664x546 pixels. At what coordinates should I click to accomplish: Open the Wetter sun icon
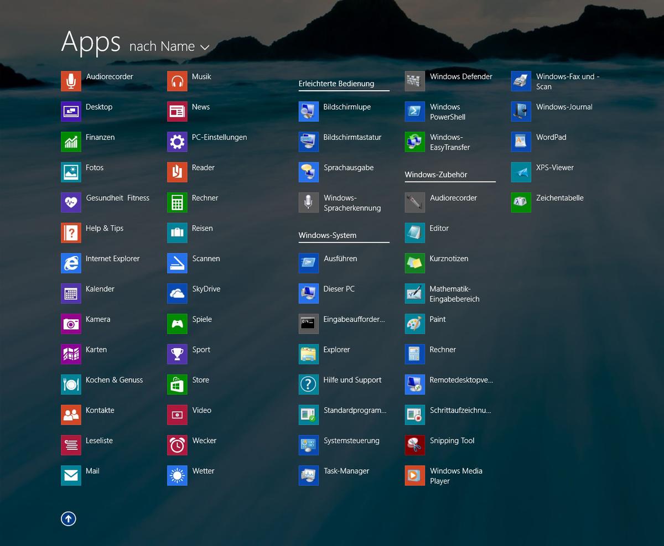[177, 477]
